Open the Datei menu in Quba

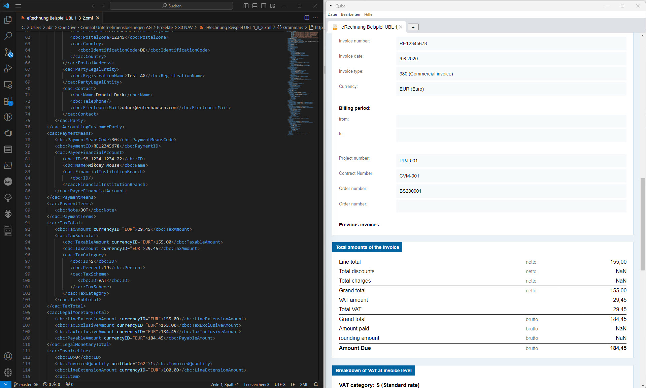tap(332, 14)
